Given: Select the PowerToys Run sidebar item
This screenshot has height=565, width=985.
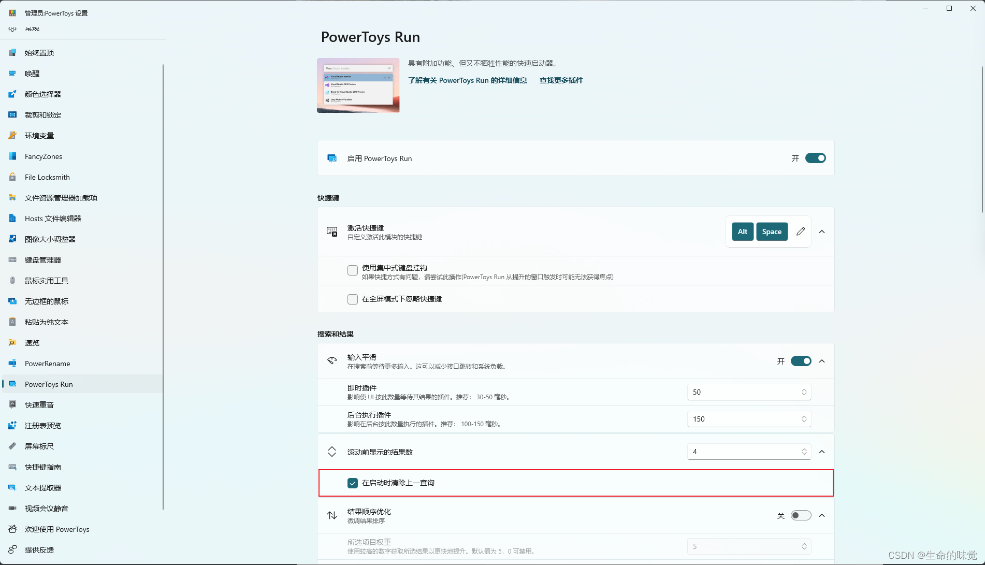Looking at the screenshot, I should (x=83, y=384).
